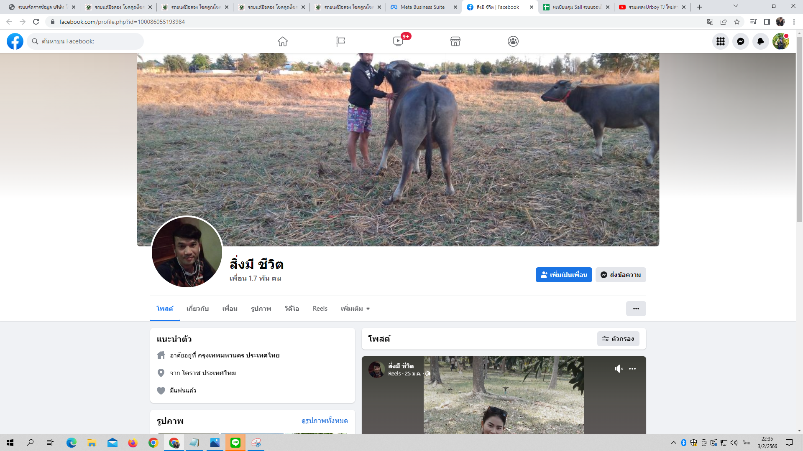Open the Pages flag icon
803x451 pixels.
(x=340, y=41)
